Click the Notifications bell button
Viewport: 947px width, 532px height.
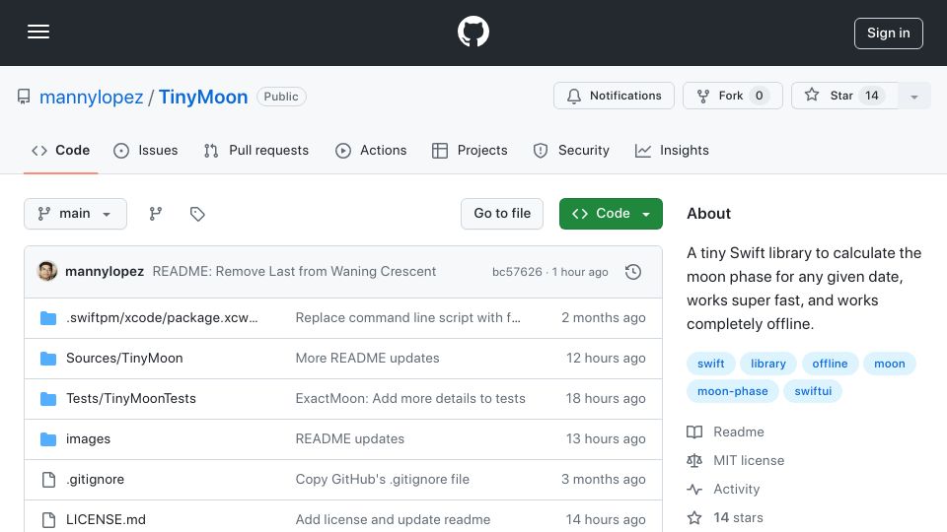[x=614, y=96]
